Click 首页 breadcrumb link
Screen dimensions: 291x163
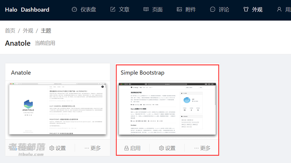click(10, 31)
